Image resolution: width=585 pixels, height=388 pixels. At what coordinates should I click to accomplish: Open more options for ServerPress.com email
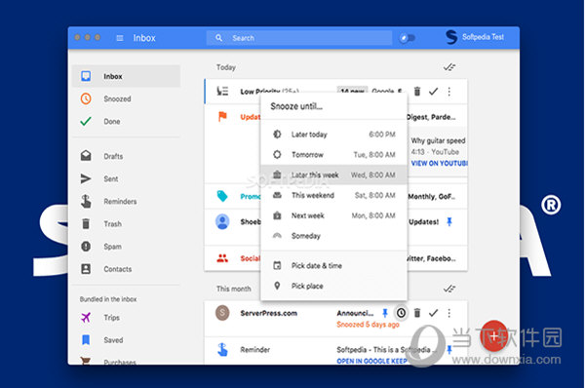[x=449, y=313]
